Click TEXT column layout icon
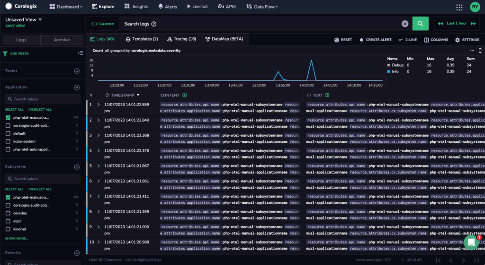 pyautogui.click(x=327, y=95)
